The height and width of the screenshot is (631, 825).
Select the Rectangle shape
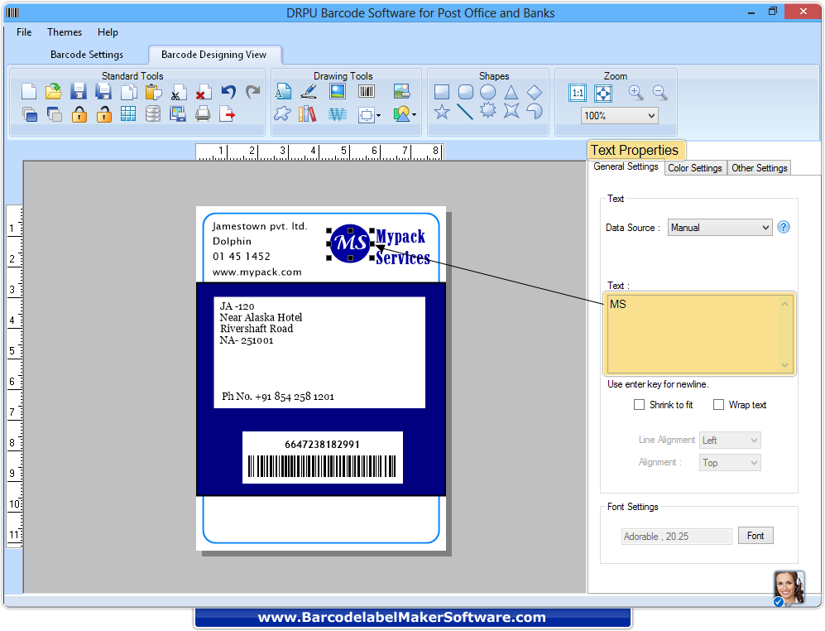tap(441, 92)
